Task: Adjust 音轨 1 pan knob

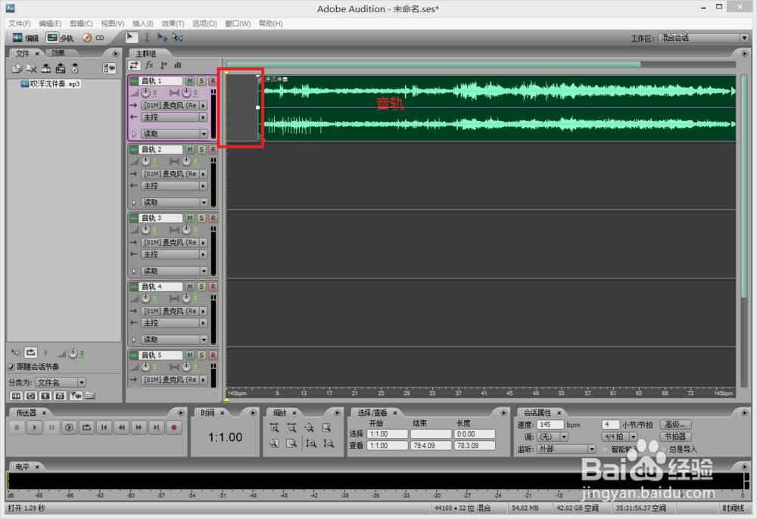Action: 186,92
